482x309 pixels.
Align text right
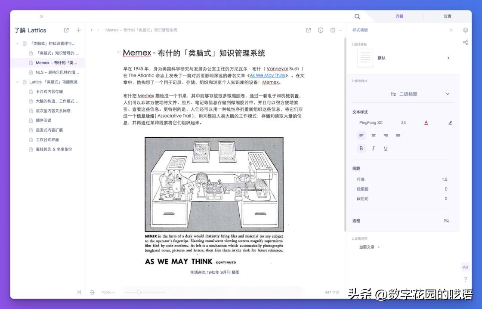[386, 136]
